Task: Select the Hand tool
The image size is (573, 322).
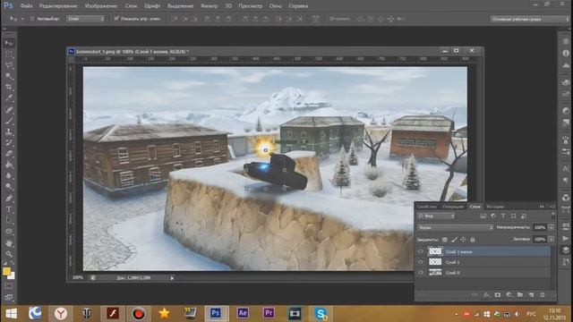Action: pyautogui.click(x=9, y=243)
